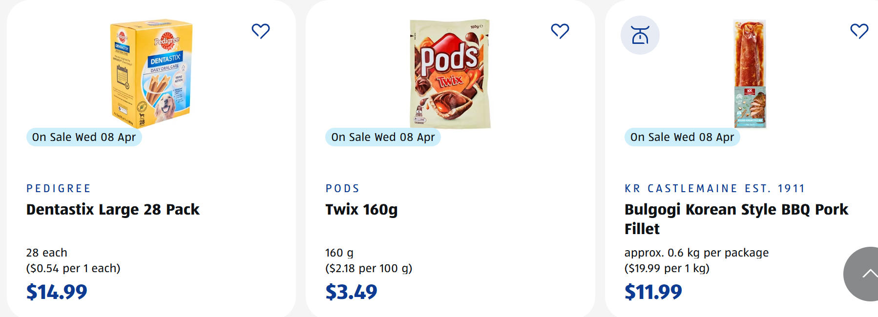Add Pods Twix to wishlist
The image size is (878, 317).
point(560,31)
